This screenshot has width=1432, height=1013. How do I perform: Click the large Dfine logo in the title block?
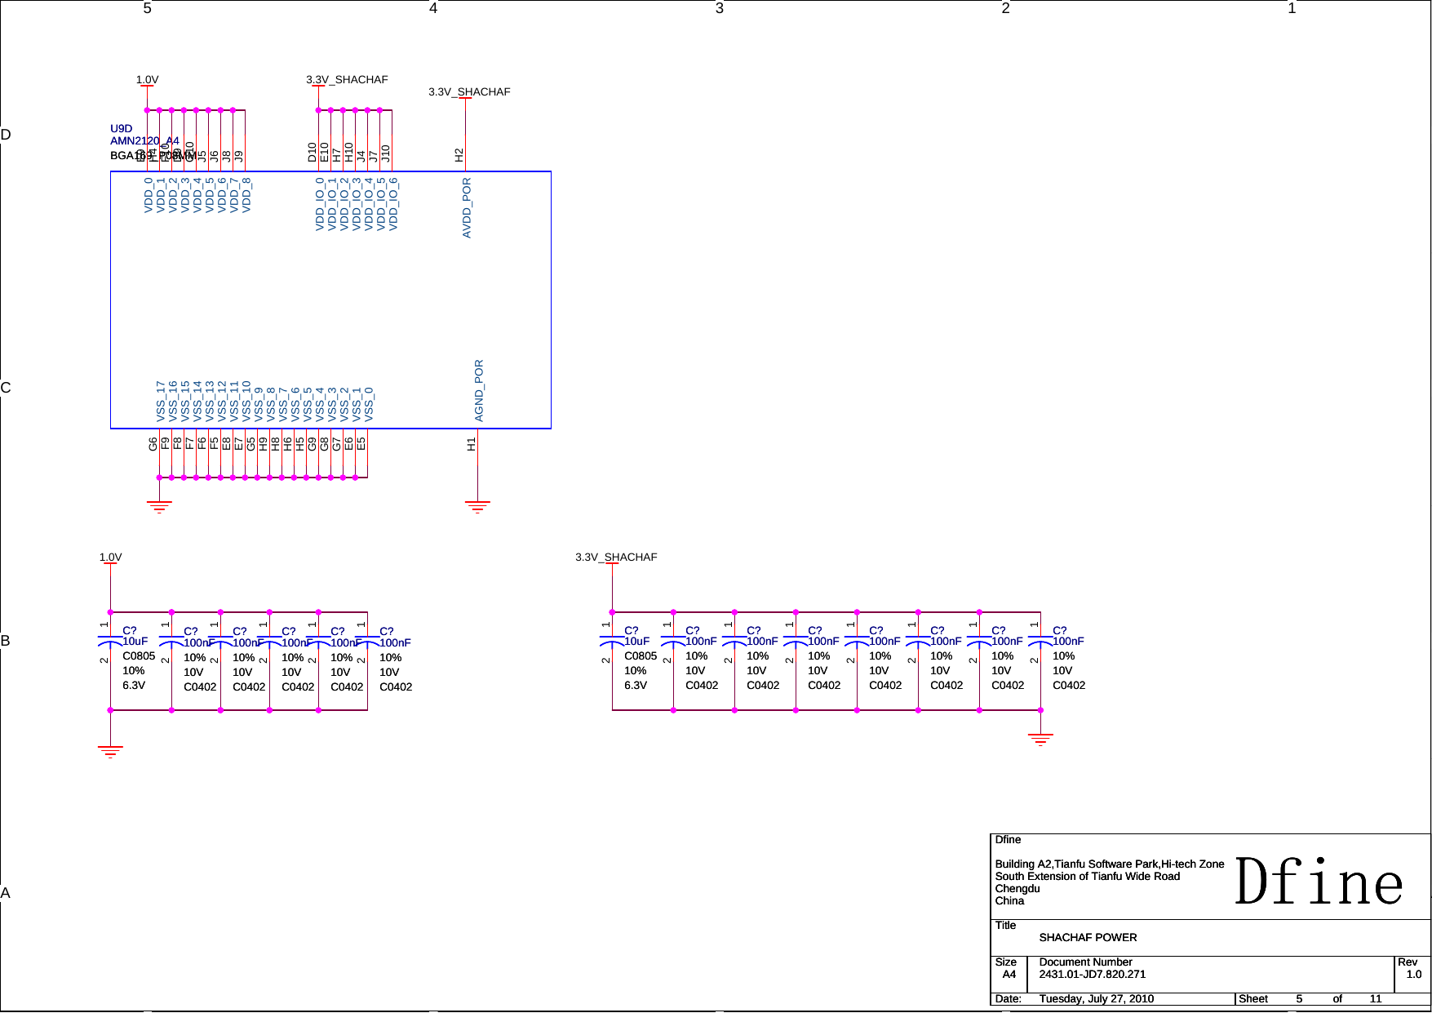pos(1319,882)
